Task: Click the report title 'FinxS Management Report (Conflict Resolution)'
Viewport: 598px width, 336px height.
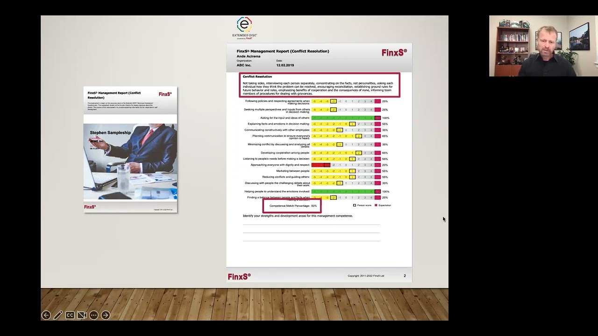Action: click(x=283, y=51)
